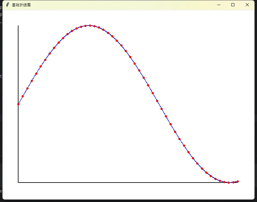The width and height of the screenshot is (257, 202).
Task: Select the last red data point at right end
Action: (238, 181)
